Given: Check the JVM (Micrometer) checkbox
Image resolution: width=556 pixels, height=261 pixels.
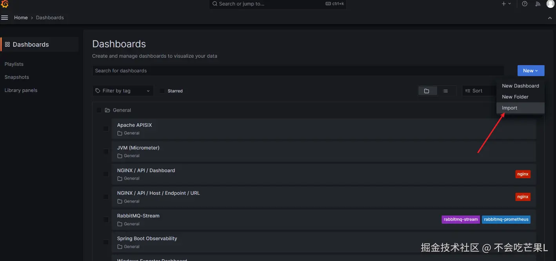Looking at the screenshot, I should (x=106, y=151).
